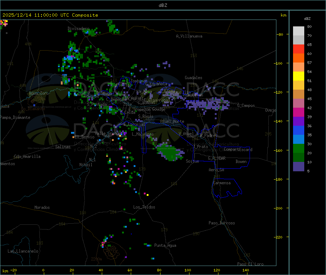Viewport: 326px width, 275px height.
Task: Click the magenta 39-42 dBZ legend swatch
Action: pyautogui.click(x=298, y=112)
